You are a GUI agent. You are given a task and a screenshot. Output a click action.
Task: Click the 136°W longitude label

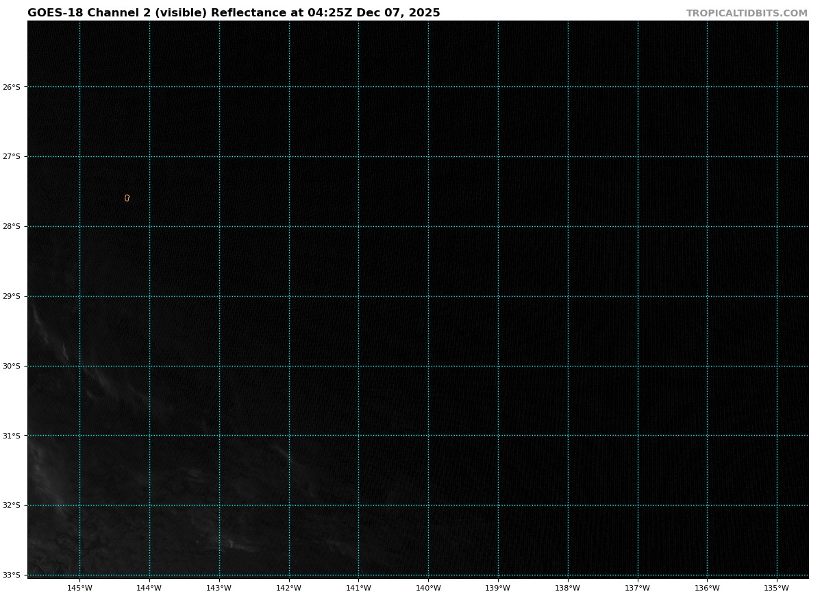[x=707, y=588]
